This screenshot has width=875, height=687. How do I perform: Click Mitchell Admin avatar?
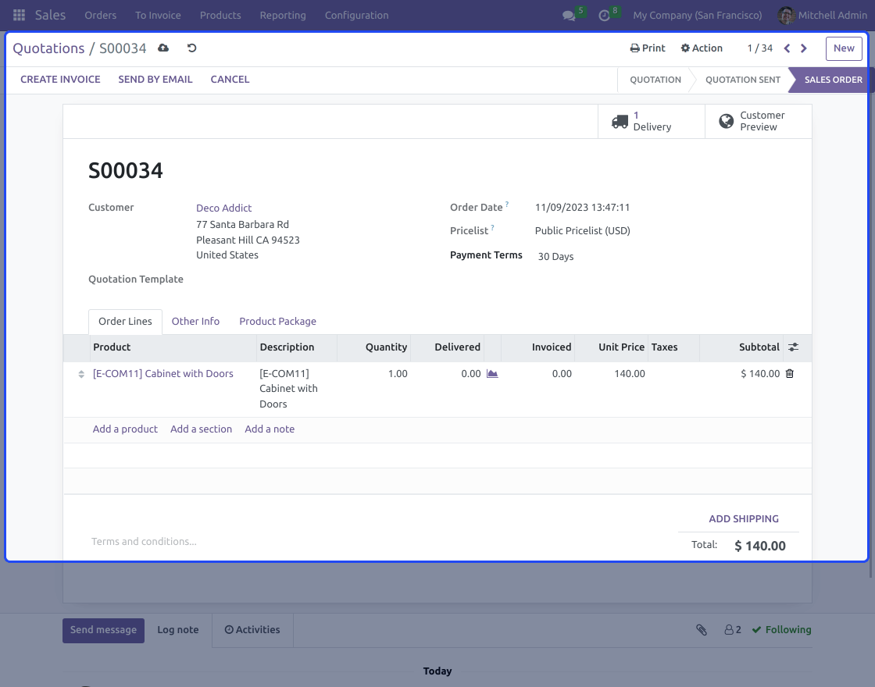(x=786, y=16)
